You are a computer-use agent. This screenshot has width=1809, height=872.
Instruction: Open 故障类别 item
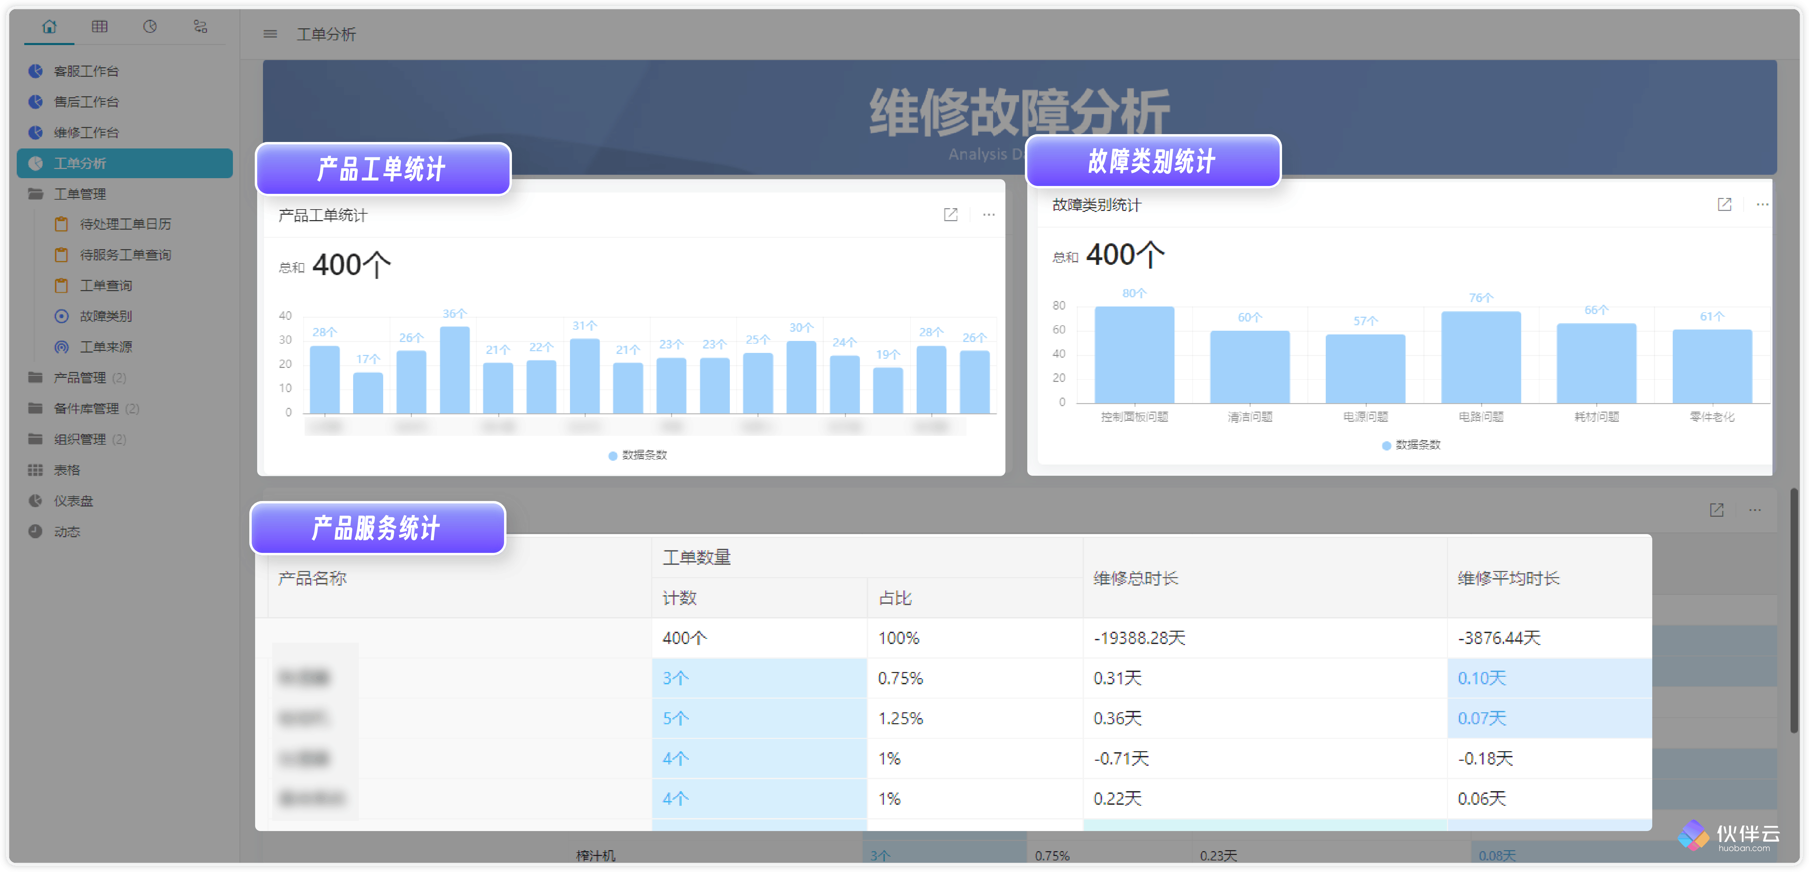(x=105, y=316)
